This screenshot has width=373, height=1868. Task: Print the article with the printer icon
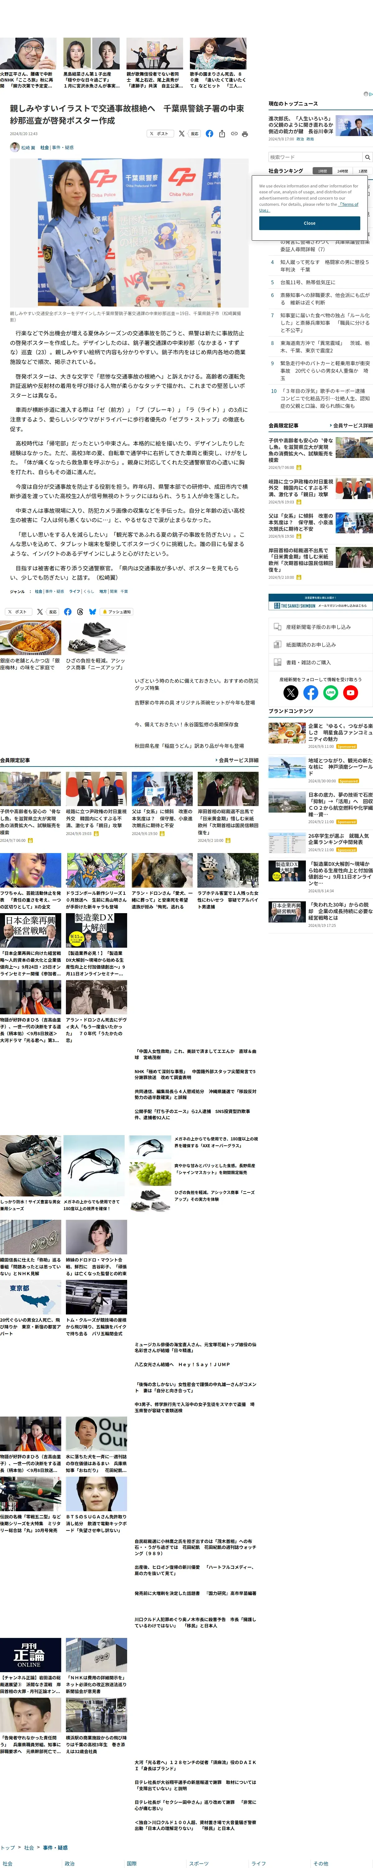(246, 134)
